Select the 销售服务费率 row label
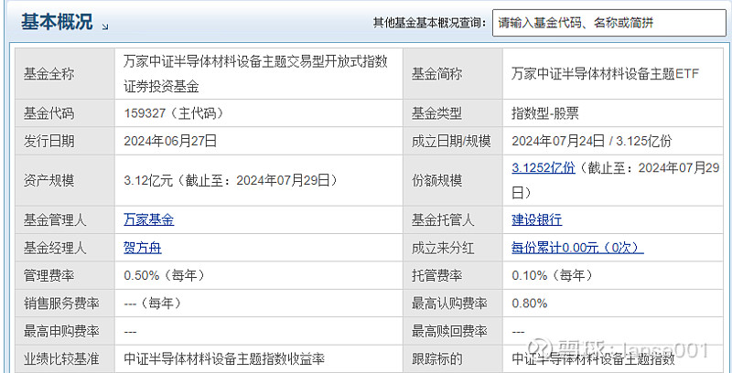Image resolution: width=732 pixels, height=373 pixels. [x=61, y=304]
